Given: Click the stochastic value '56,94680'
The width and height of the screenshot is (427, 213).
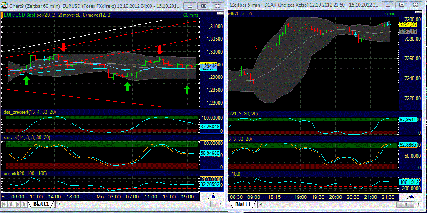Looking at the screenshot, I should click(x=210, y=153).
